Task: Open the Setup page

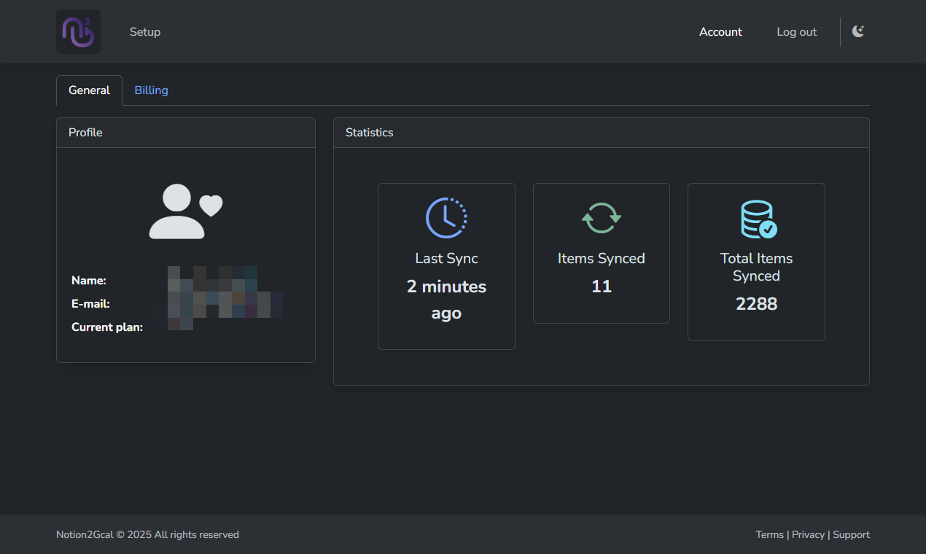Action: (145, 31)
